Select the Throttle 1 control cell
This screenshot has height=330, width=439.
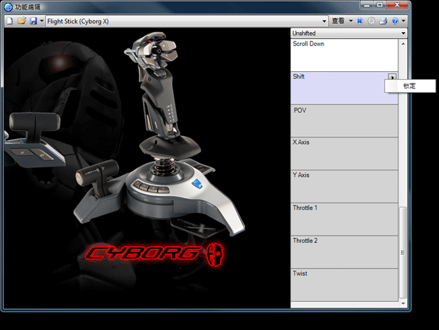[344, 219]
